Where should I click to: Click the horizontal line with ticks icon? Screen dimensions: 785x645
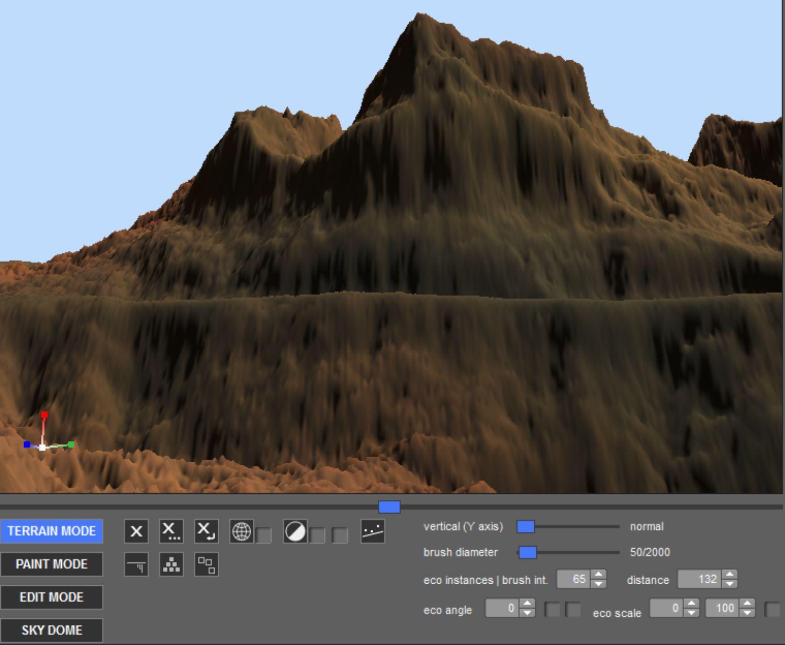point(136,565)
